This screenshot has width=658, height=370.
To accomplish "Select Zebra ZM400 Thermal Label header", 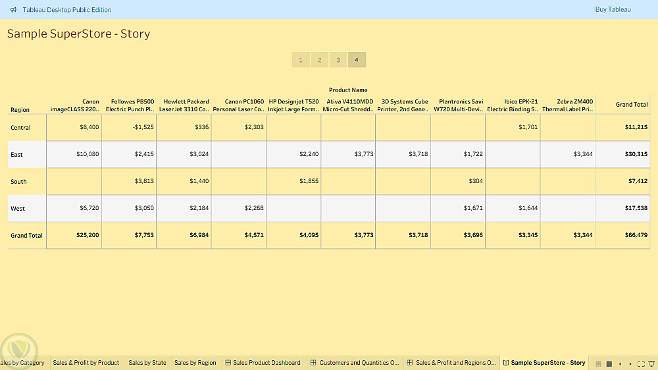I will click(x=567, y=105).
